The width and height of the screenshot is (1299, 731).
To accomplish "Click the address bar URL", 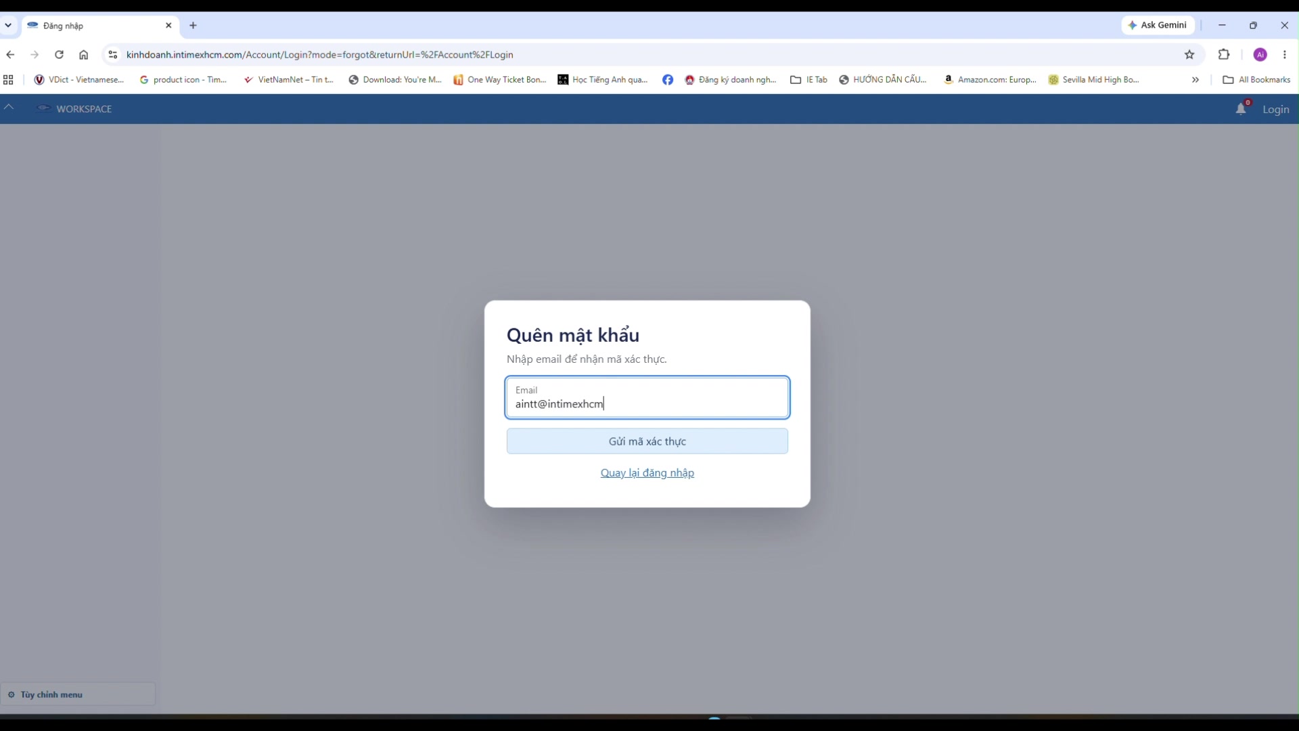I will [x=320, y=55].
